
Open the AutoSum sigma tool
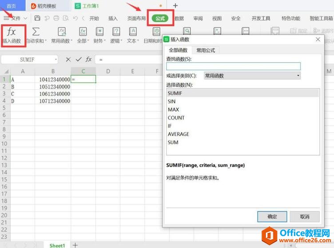pyautogui.click(x=36, y=32)
